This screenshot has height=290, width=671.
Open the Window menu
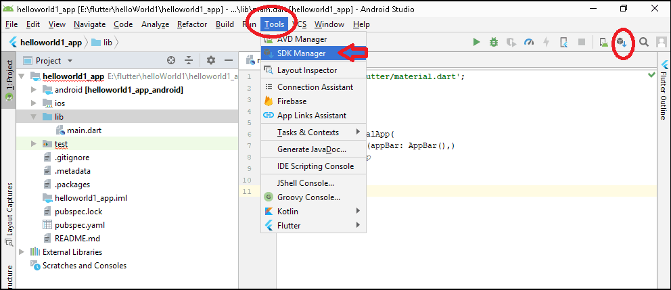pos(329,24)
